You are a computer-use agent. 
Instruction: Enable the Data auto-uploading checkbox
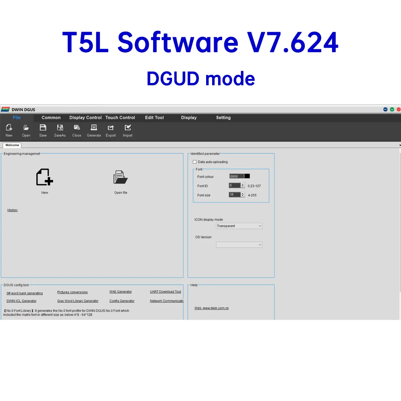coord(194,162)
